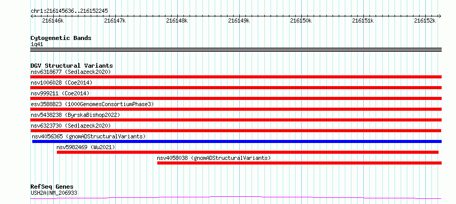Select the esv3588823 red variant bar

coord(236,109)
